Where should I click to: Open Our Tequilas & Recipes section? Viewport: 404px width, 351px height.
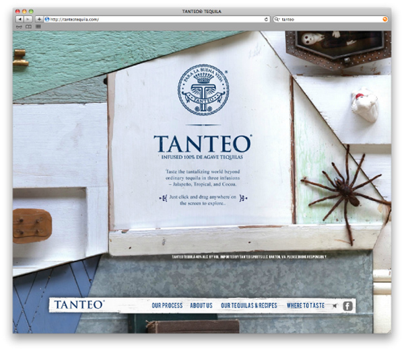click(x=249, y=305)
